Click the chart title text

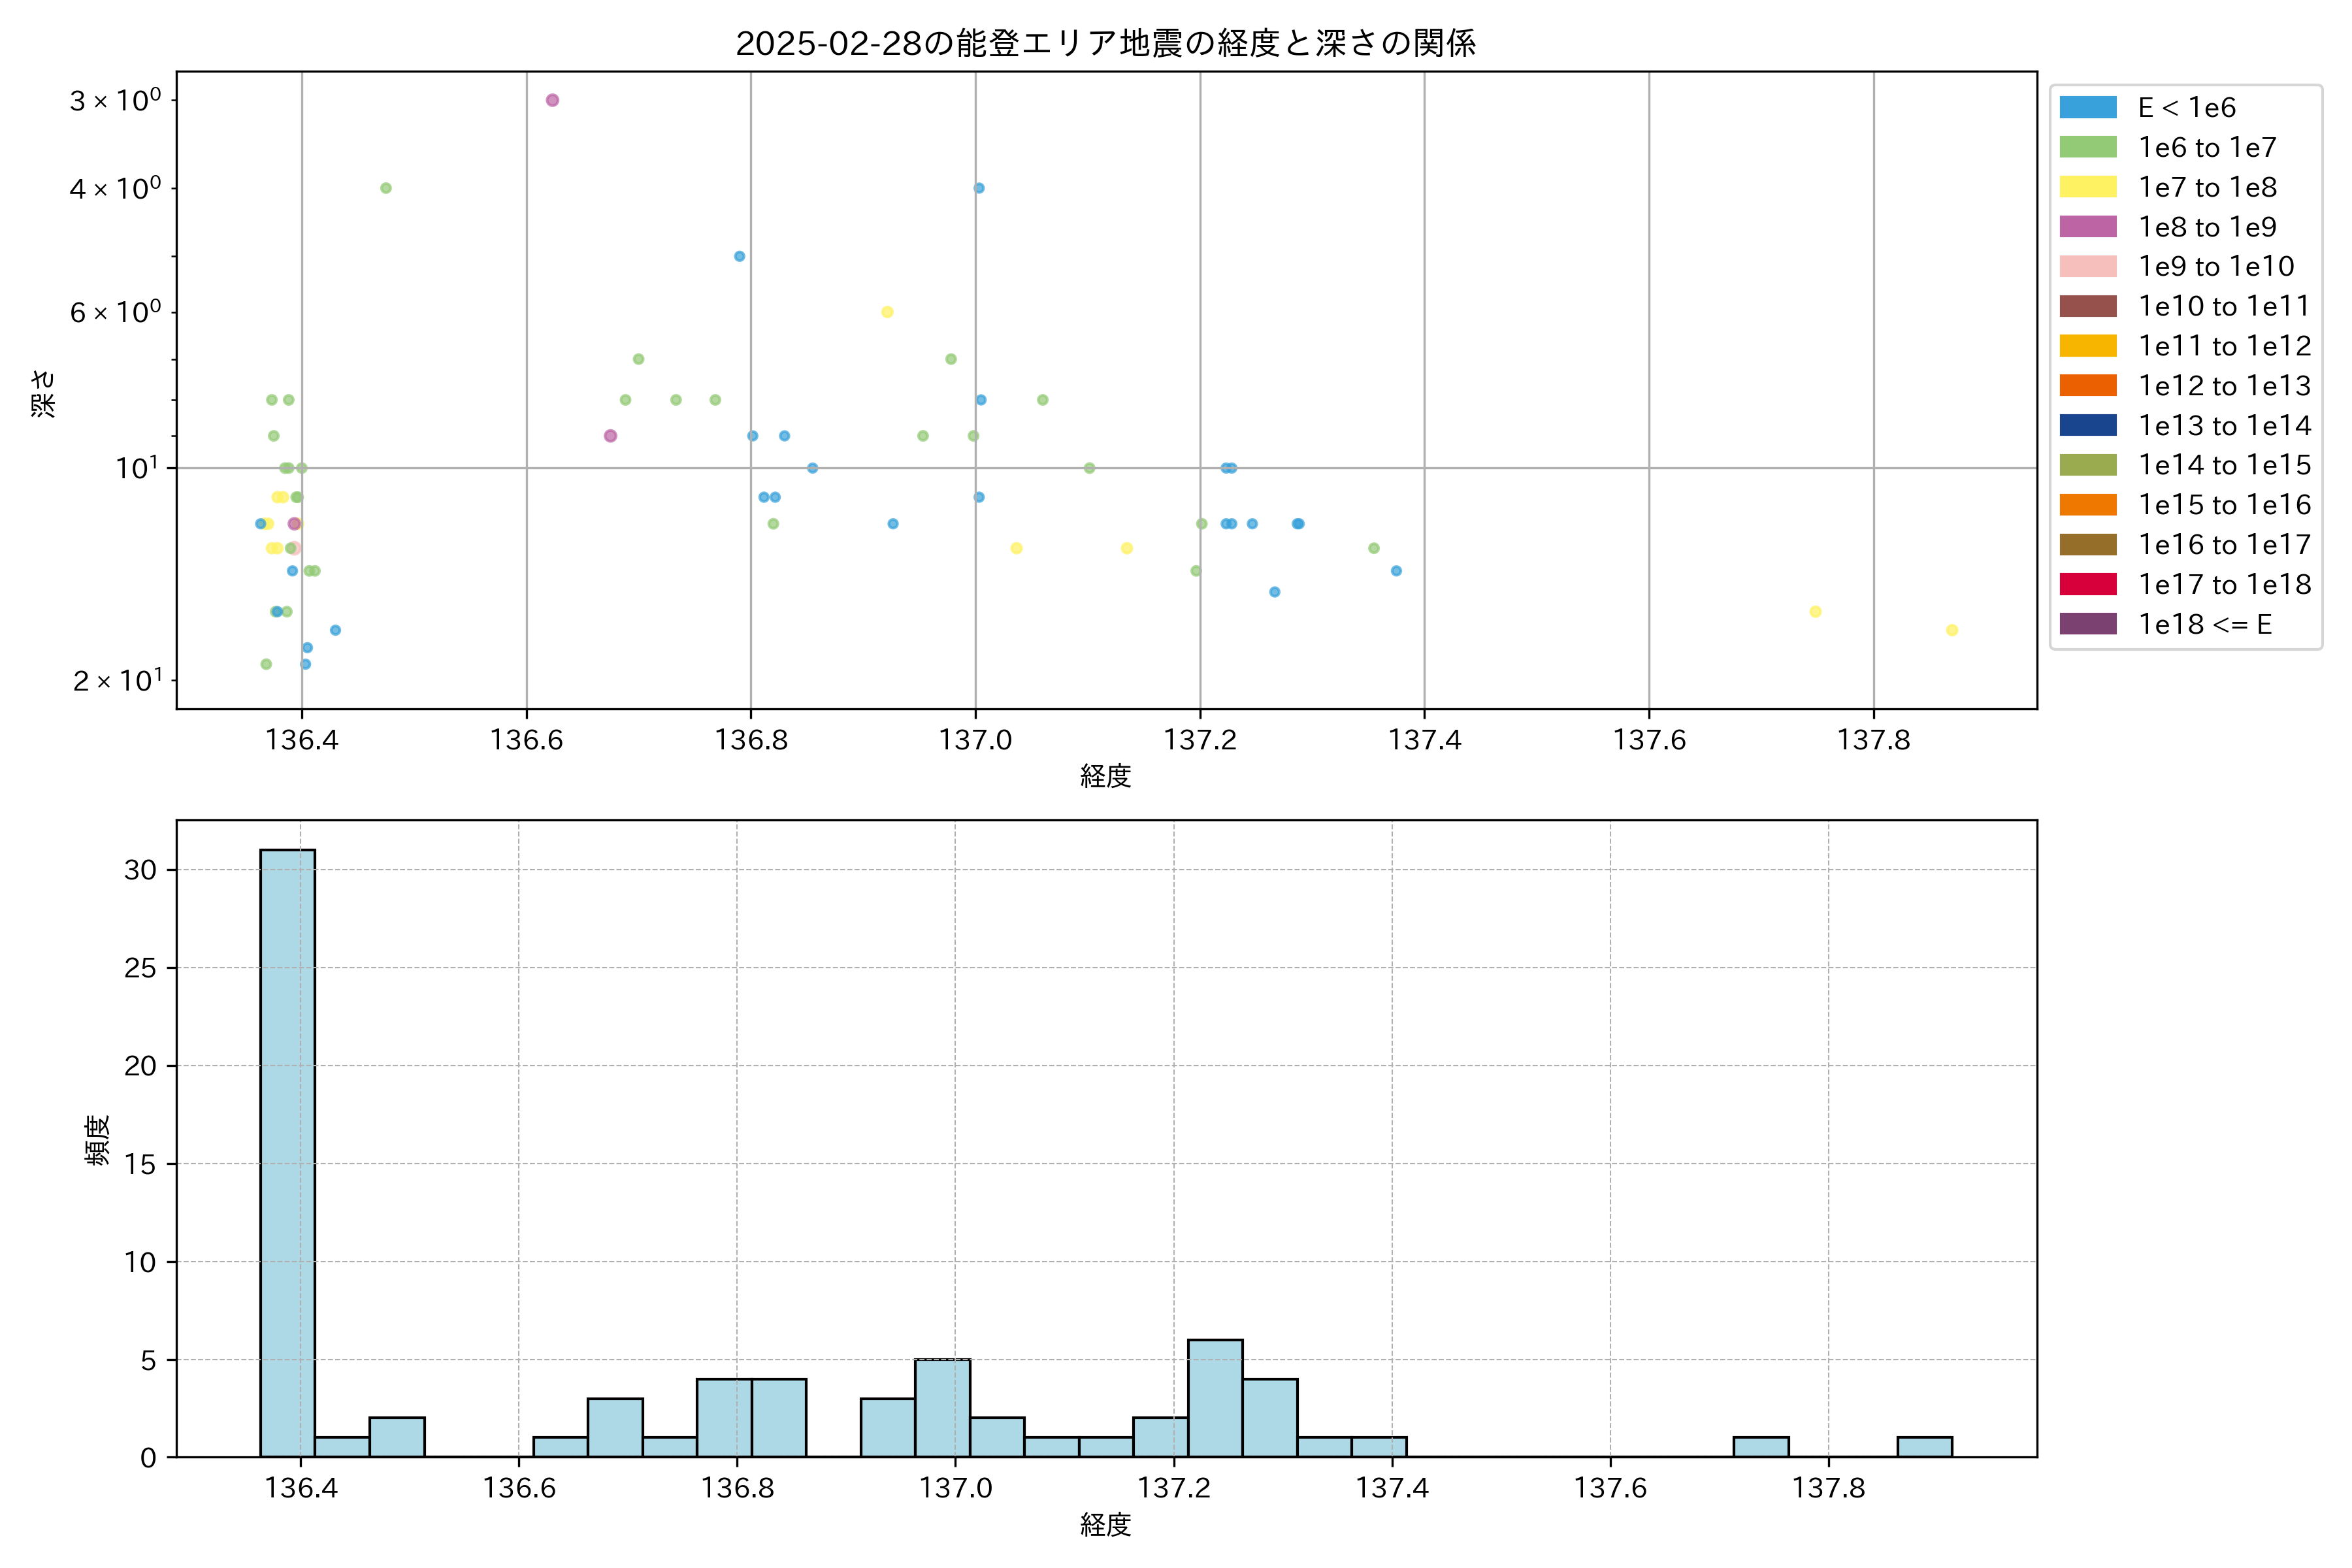tap(1105, 43)
